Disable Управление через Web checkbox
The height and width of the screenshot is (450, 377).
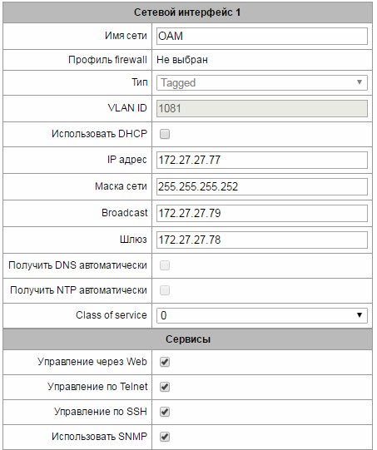point(165,362)
